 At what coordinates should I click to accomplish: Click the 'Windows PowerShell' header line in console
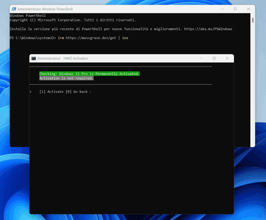pyautogui.click(x=28, y=15)
